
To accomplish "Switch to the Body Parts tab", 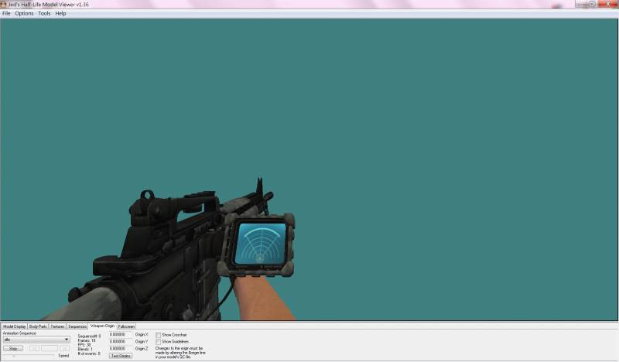I will [38, 326].
